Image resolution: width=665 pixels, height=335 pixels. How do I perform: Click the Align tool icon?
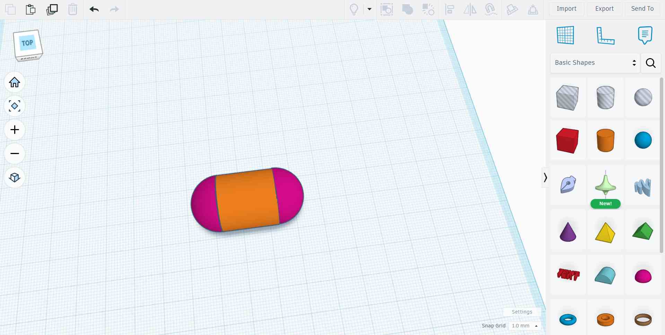click(450, 9)
